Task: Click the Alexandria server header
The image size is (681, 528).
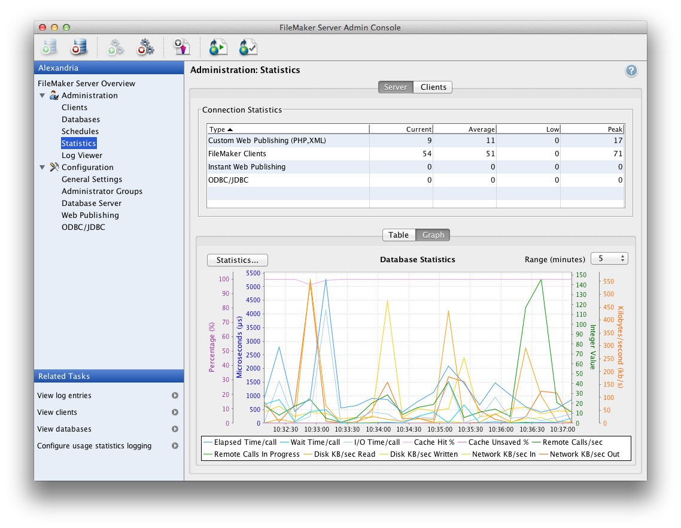Action: pyautogui.click(x=109, y=68)
